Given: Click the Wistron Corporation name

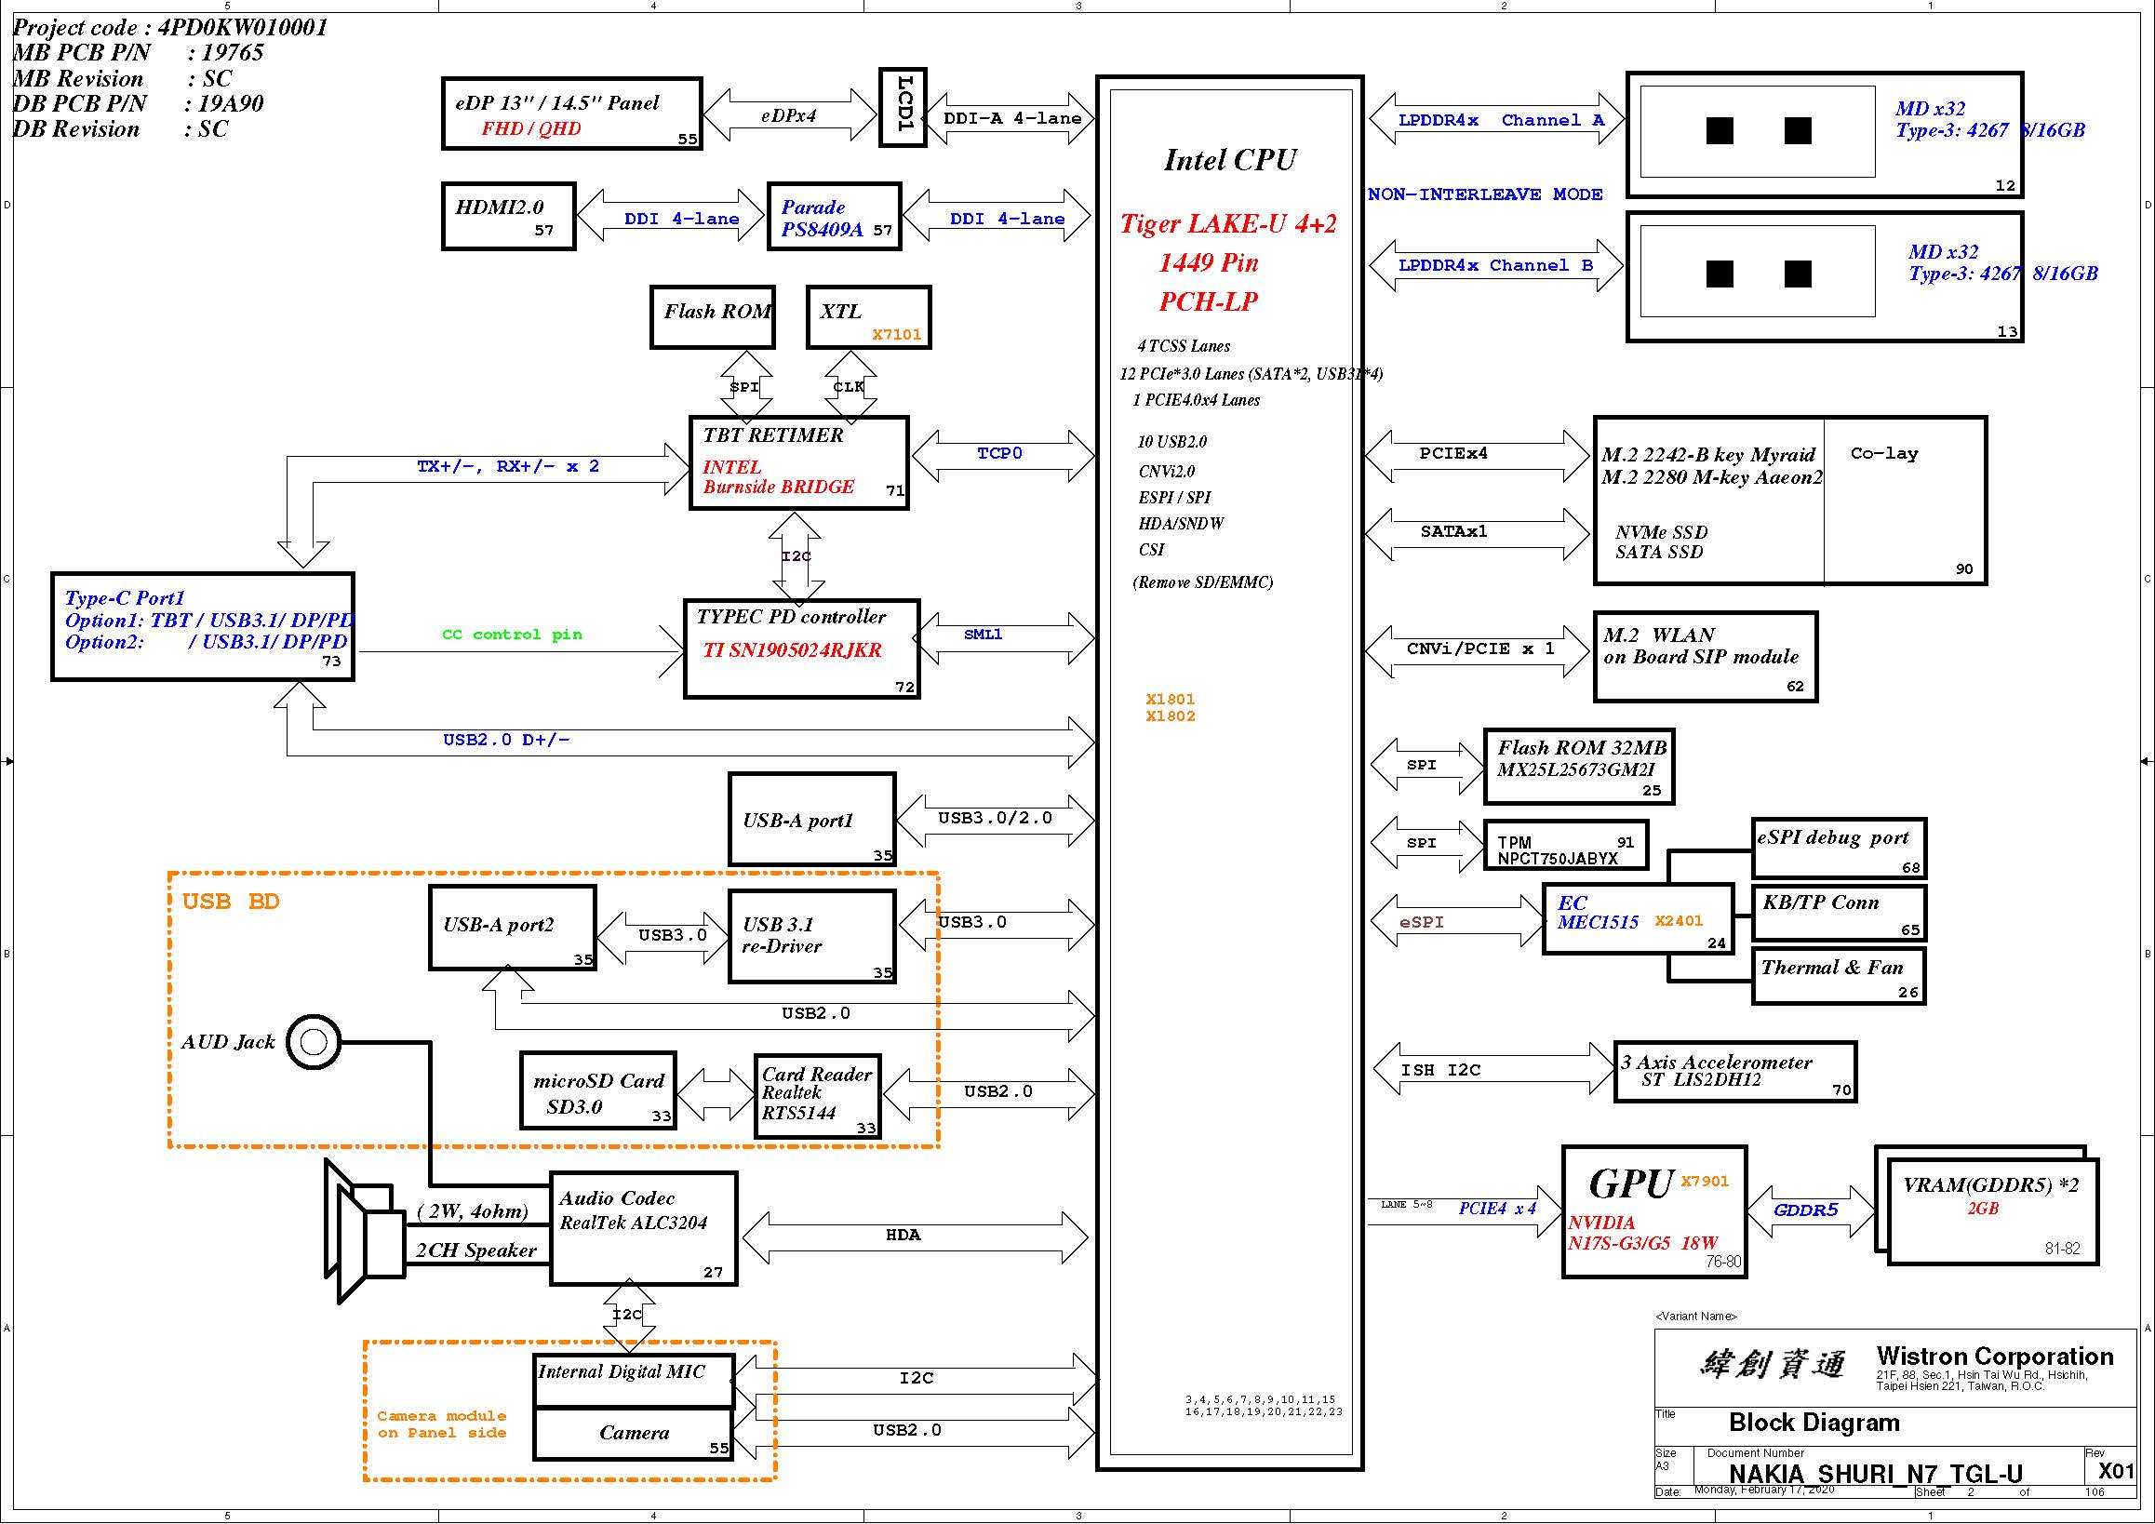Looking at the screenshot, I should point(1995,1357).
